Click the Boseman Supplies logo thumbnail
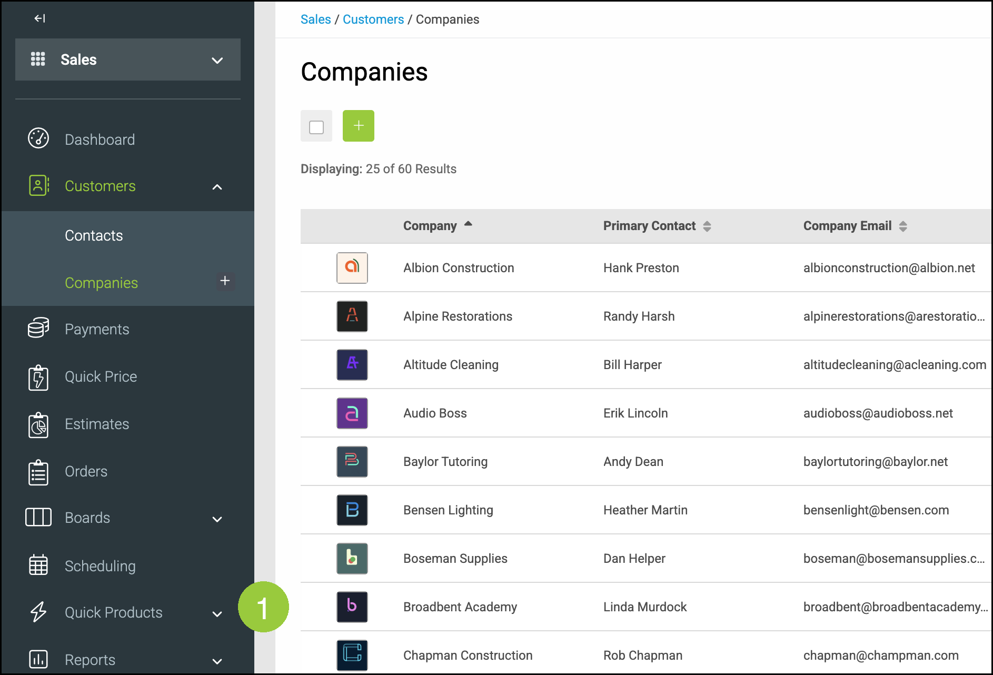This screenshot has width=993, height=675. [352, 558]
